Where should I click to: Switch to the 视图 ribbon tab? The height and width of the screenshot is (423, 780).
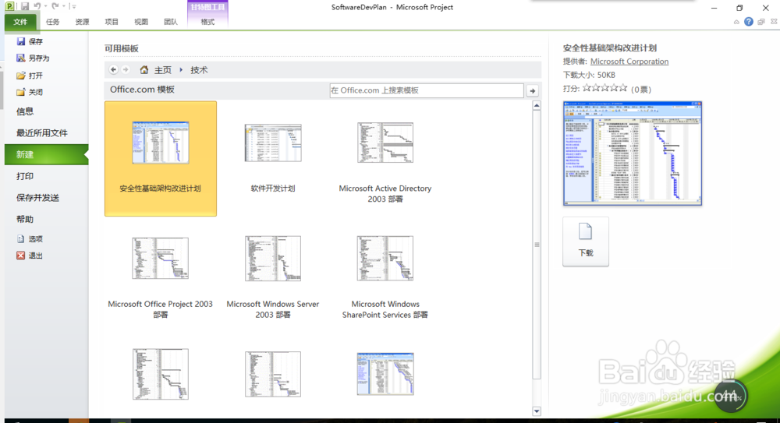click(x=141, y=22)
